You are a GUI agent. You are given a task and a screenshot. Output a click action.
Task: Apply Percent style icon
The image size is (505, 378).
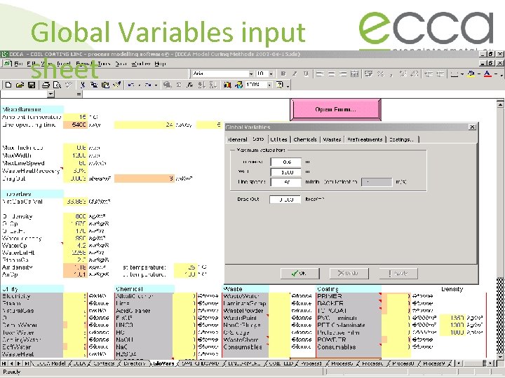[380, 74]
